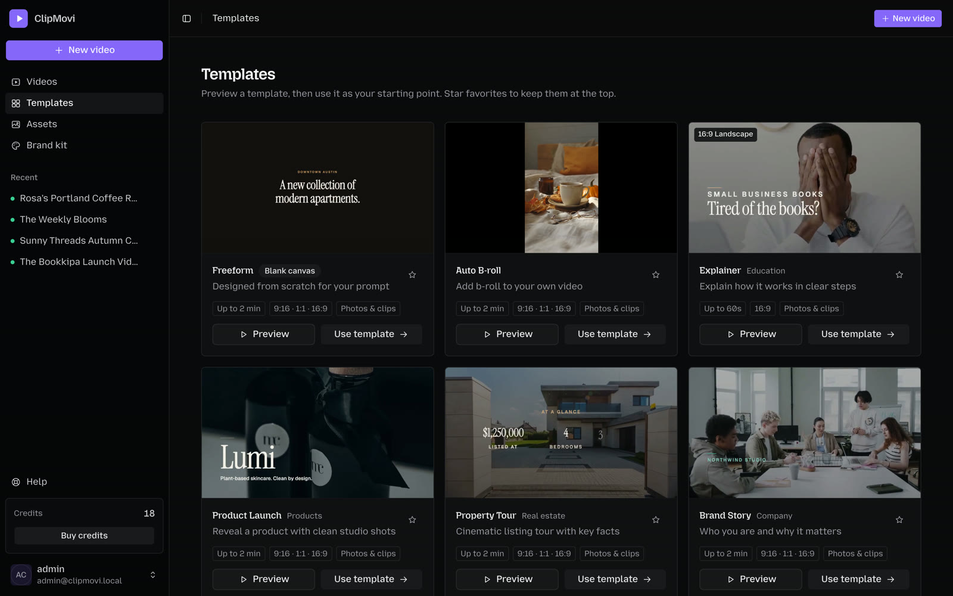Screen dimensions: 953x596
Task: Use the Property Tour template
Action: click(615, 579)
